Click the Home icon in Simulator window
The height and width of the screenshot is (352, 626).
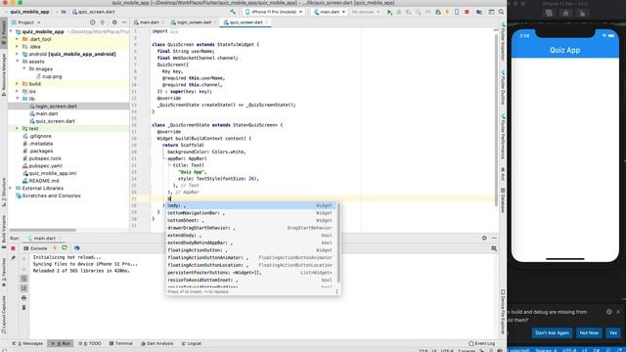[565, 13]
